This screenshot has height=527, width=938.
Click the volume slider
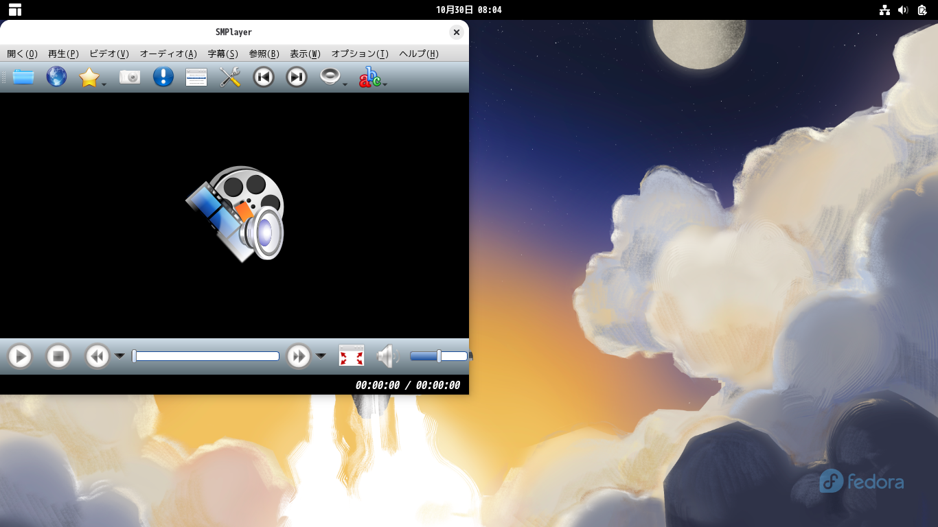tap(439, 356)
